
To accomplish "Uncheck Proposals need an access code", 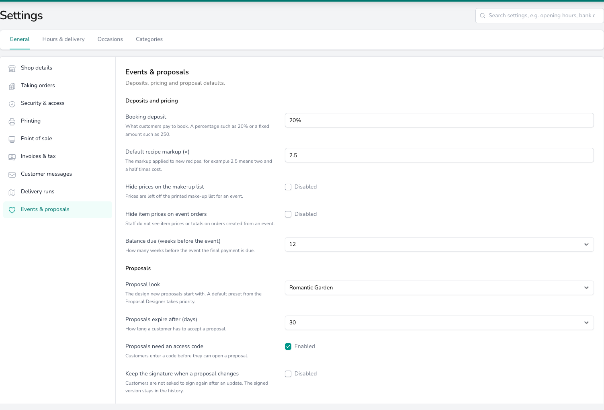I will [288, 346].
